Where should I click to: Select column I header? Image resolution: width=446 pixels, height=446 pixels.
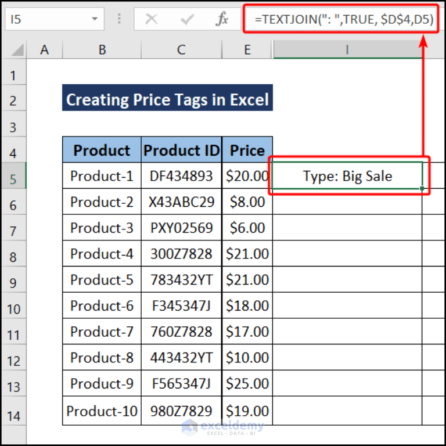(347, 50)
